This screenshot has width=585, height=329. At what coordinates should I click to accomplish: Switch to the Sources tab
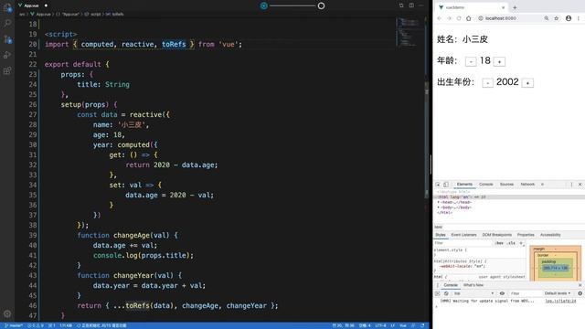pos(506,185)
